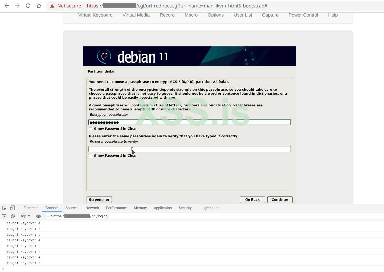Click the Screenshot button in the installer
This screenshot has width=384, height=272.
coord(99,200)
